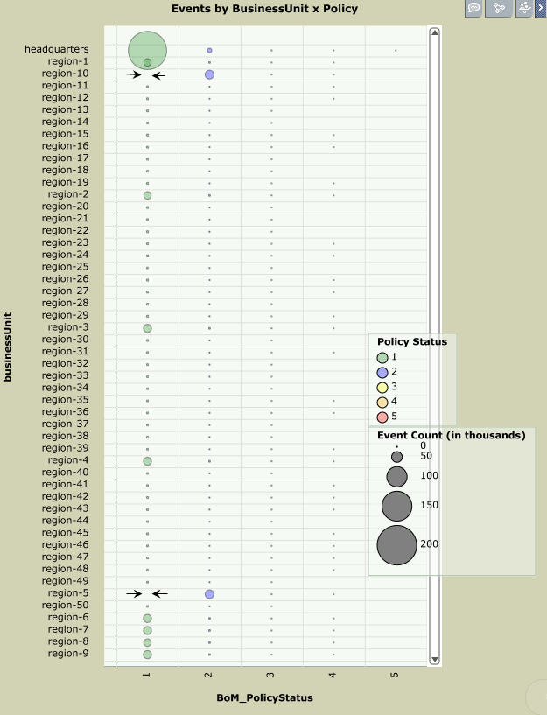This screenshot has height=715, width=547.
Task: Click x-axis tick label '3'
Action: click(270, 675)
